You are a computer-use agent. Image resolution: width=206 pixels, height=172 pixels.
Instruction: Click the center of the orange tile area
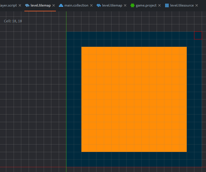click(134, 99)
